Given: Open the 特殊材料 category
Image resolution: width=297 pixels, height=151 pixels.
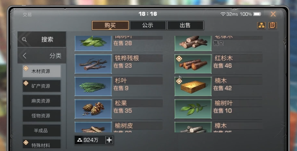Looking at the screenshot, I should tap(42, 144).
